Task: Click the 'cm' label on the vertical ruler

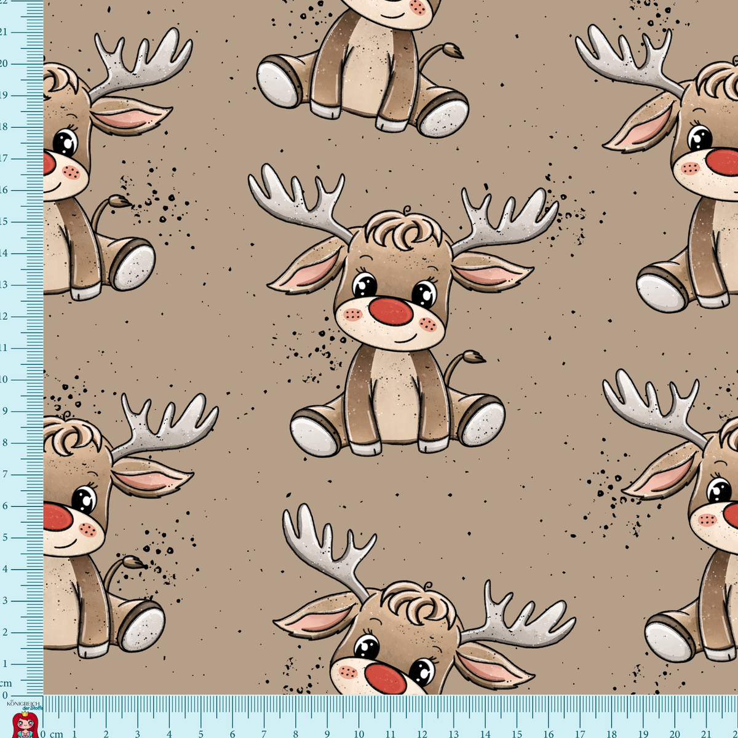Action: (x=6, y=683)
